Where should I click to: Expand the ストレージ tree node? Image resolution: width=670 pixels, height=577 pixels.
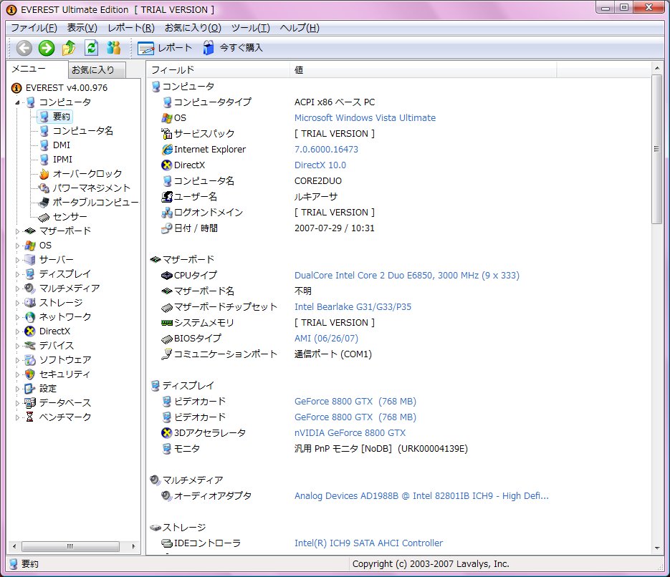(17, 303)
